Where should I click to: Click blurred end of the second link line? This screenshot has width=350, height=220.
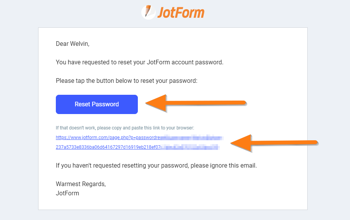click(189, 147)
